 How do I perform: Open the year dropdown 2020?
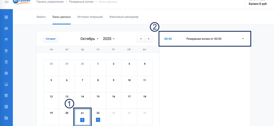click(109, 39)
